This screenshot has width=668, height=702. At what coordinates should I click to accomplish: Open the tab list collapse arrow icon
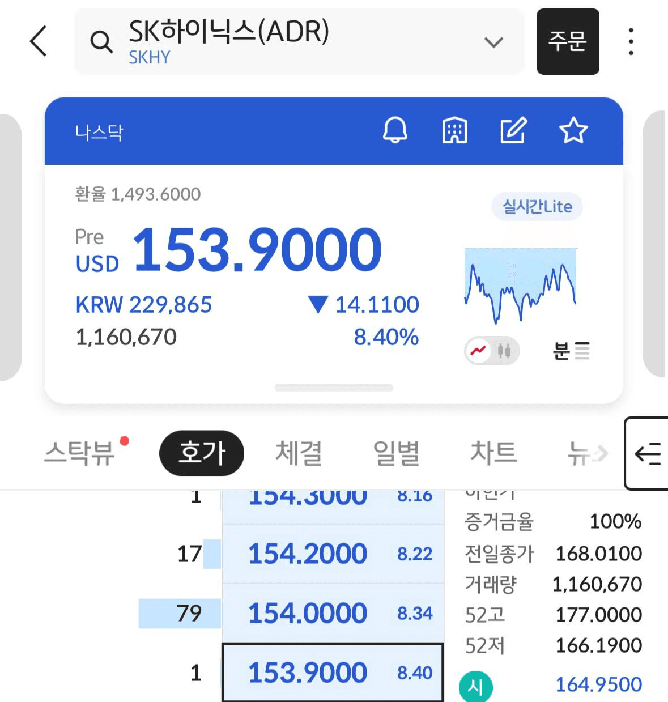[647, 453]
